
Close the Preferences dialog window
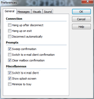pyautogui.click(x=87, y=2)
